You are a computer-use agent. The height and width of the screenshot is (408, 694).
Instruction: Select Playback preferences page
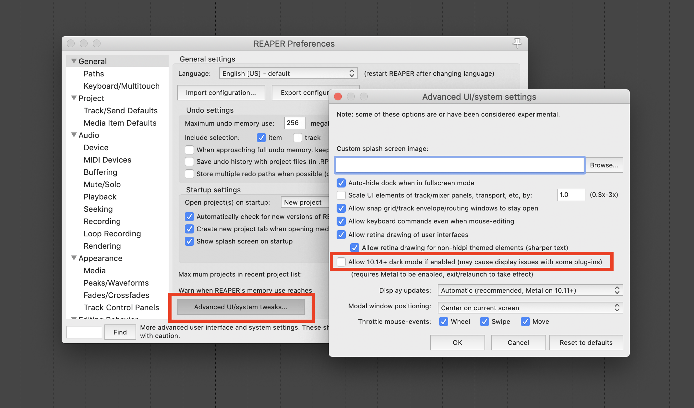[100, 197]
